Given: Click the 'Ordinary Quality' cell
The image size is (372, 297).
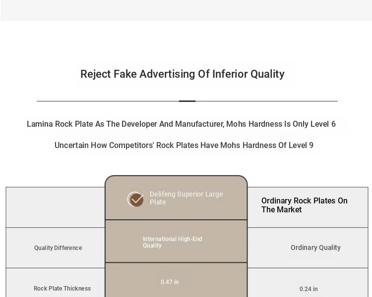Looking at the screenshot, I should pos(315,247).
